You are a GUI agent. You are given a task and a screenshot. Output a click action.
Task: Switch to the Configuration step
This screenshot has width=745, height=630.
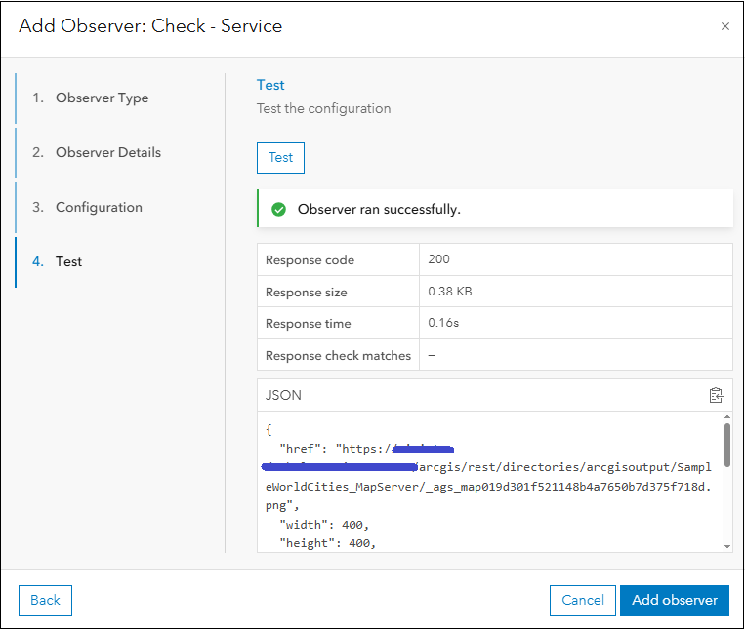coord(99,207)
